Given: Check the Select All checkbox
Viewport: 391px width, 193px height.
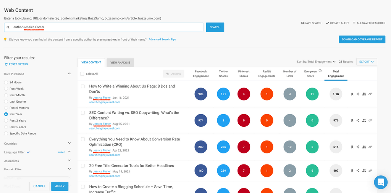Looking at the screenshot, I should 82,74.
